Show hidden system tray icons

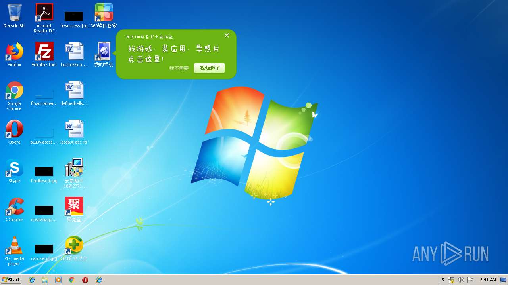pos(443,280)
